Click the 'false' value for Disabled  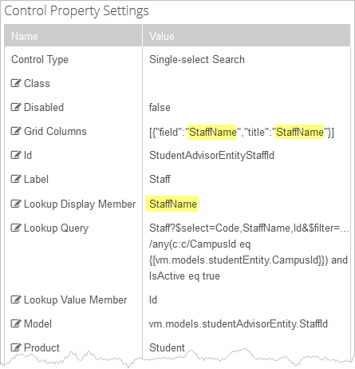160,108
